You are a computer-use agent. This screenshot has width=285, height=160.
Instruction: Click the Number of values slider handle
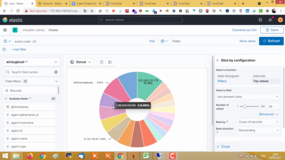244,107
